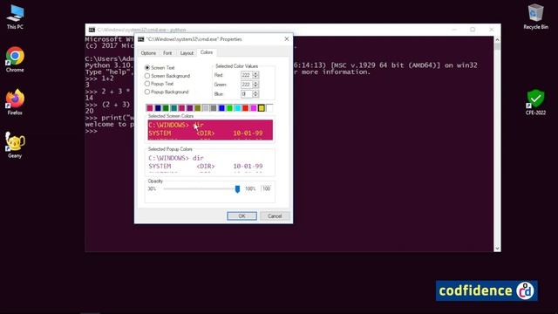Increase the Blue value with up arrow
The image size is (558, 314).
(x=255, y=92)
